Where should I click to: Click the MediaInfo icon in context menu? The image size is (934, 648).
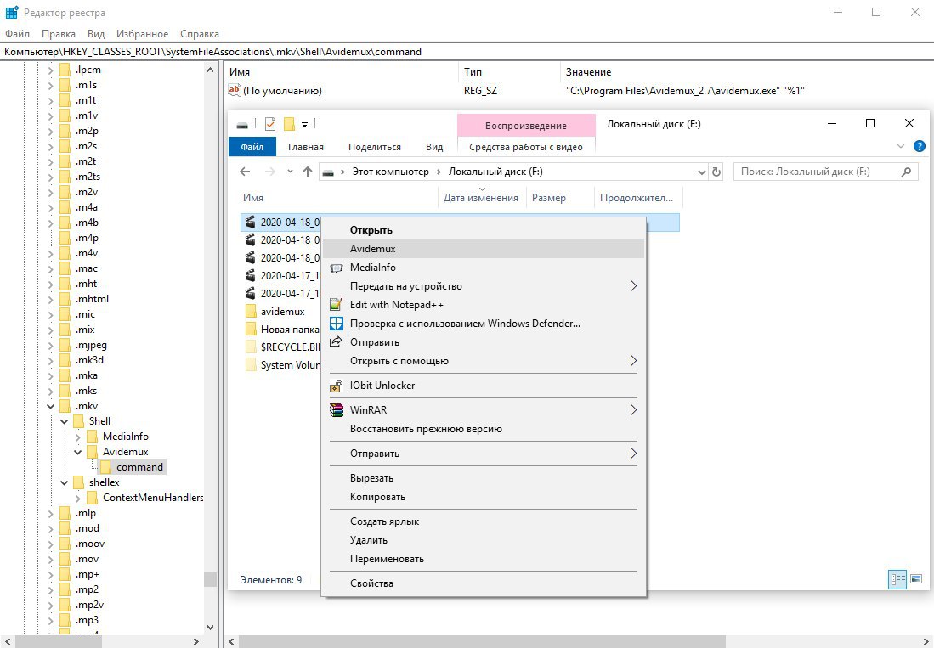pos(336,268)
